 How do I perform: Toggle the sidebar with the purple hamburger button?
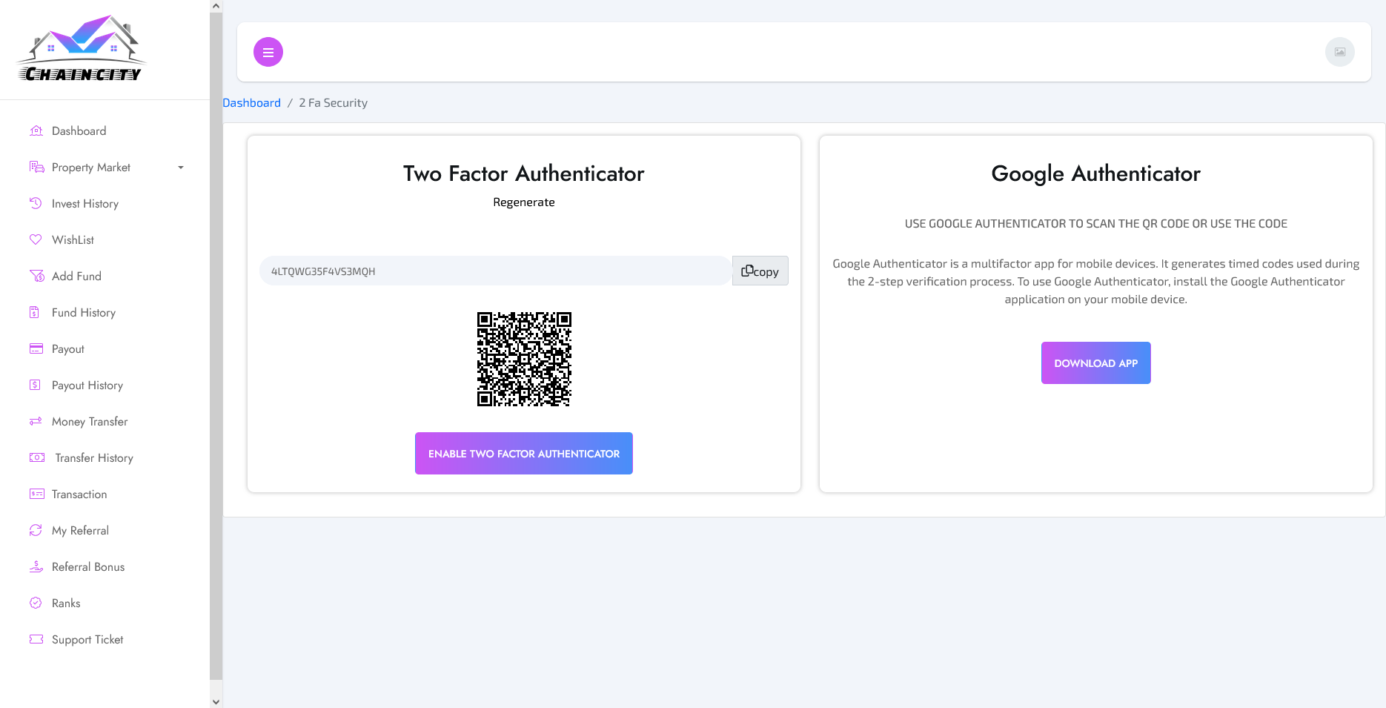pyautogui.click(x=268, y=52)
